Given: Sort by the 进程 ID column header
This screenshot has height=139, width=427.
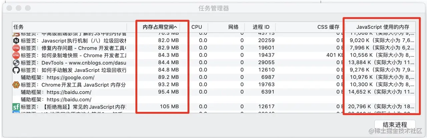Looking at the screenshot, I should [x=261, y=27].
